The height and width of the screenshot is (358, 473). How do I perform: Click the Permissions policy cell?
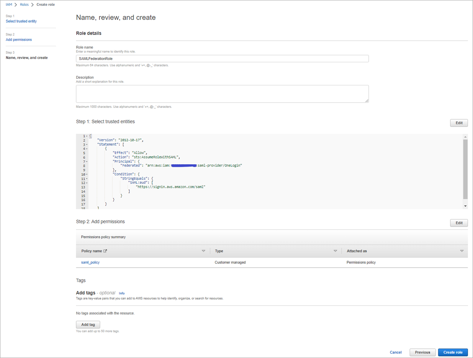pos(361,262)
